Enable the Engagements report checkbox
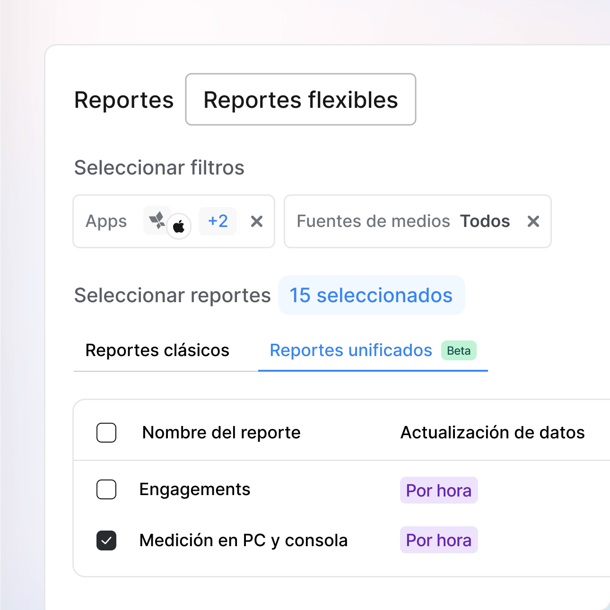 click(106, 490)
